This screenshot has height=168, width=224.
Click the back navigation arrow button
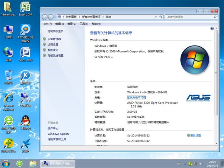(x=45, y=17)
